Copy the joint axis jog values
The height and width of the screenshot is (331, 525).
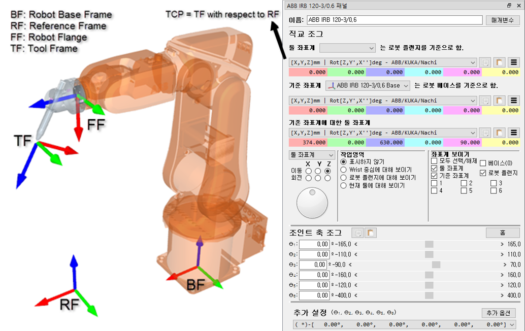357,233
